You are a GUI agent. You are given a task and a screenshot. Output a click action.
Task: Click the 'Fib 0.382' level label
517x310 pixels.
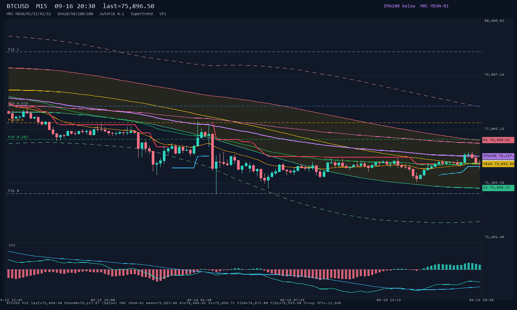18,137
